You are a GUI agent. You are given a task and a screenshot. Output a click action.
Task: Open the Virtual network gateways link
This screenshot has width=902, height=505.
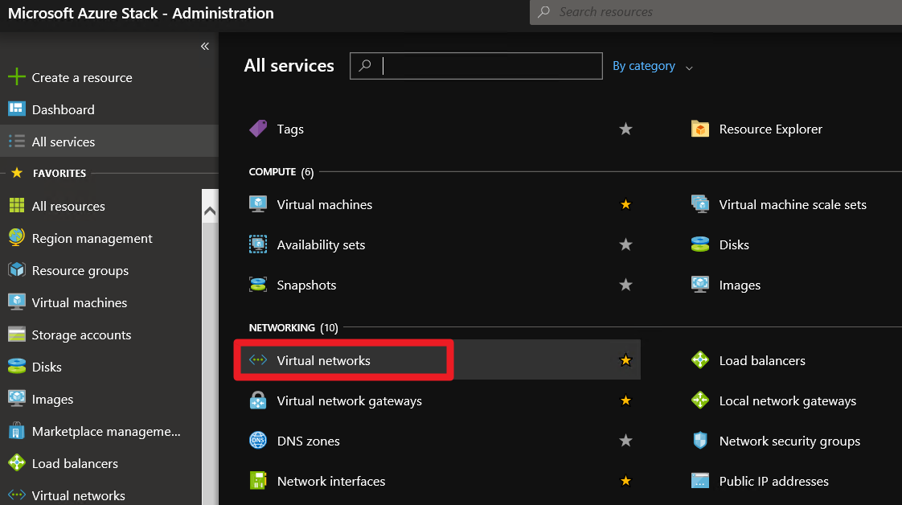coord(349,400)
